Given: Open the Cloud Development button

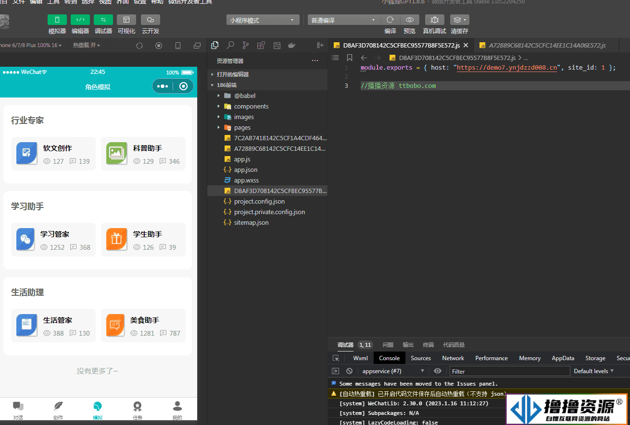Looking at the screenshot, I should [x=151, y=20].
